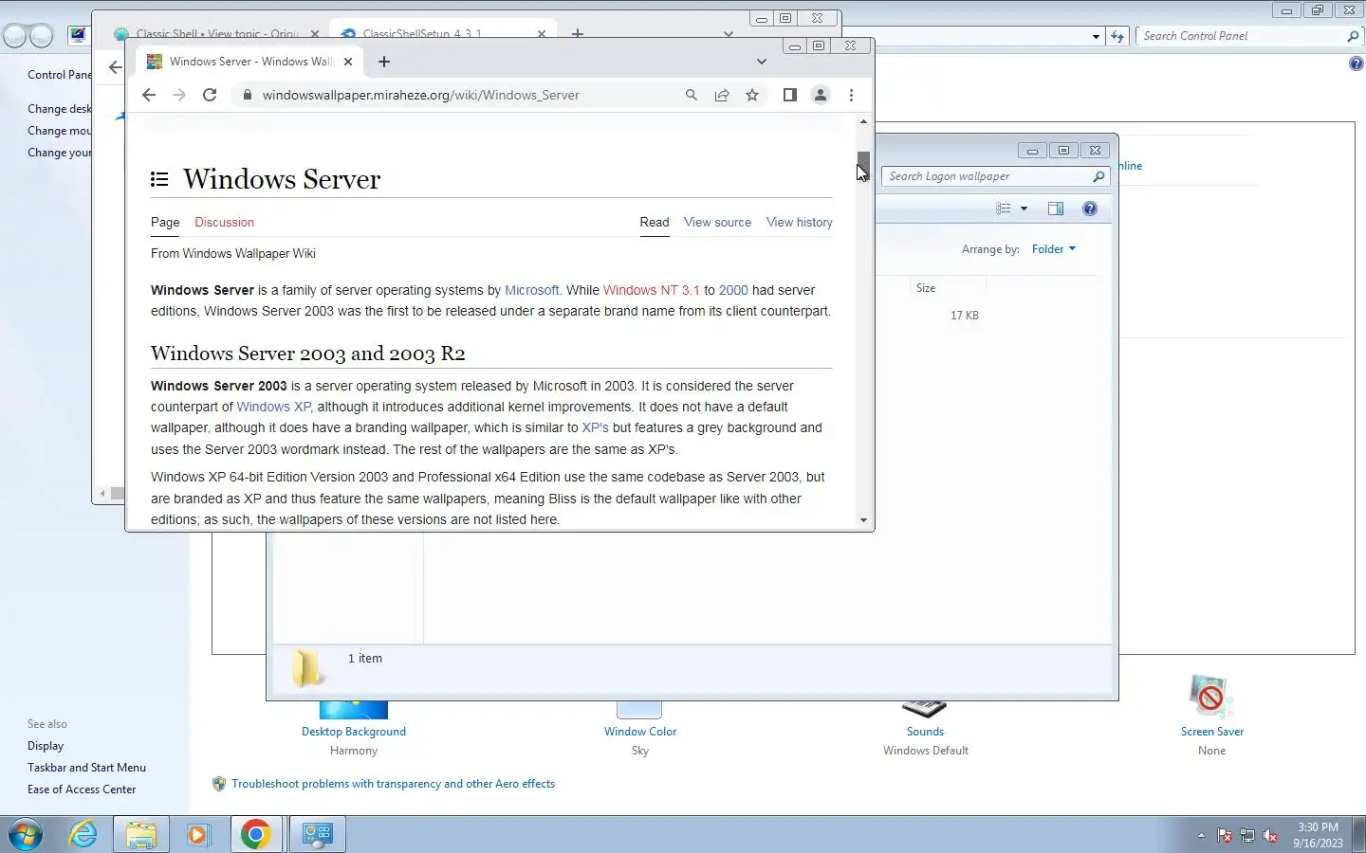The height and width of the screenshot is (853, 1366).
Task: Refresh the Control Panel address bar
Action: tap(1117, 37)
